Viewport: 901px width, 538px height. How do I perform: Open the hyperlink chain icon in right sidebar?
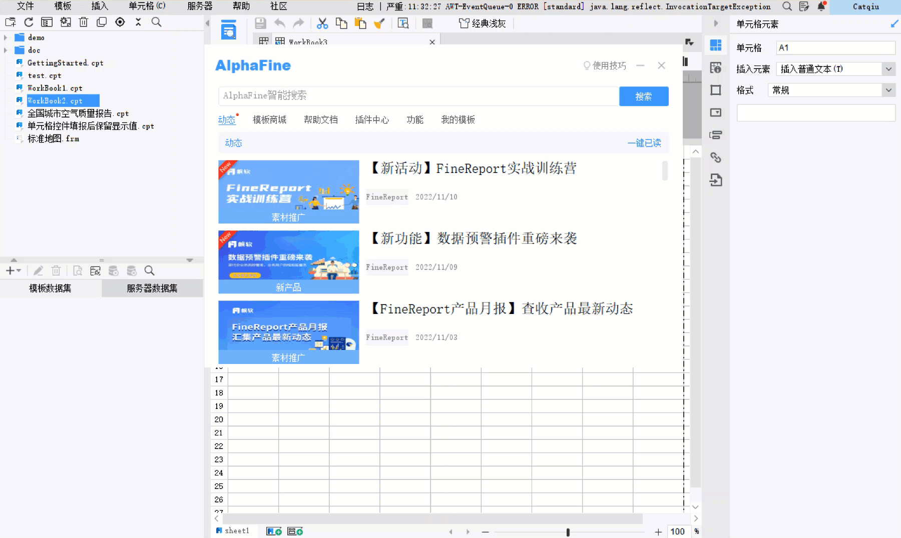tap(716, 157)
